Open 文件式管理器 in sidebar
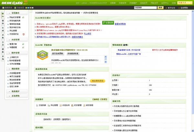This screenshot has height=132, width=194. click(x=15, y=64)
